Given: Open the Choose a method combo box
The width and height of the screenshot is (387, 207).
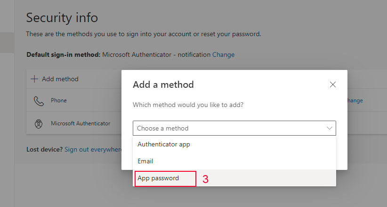Looking at the screenshot, I should point(234,128).
